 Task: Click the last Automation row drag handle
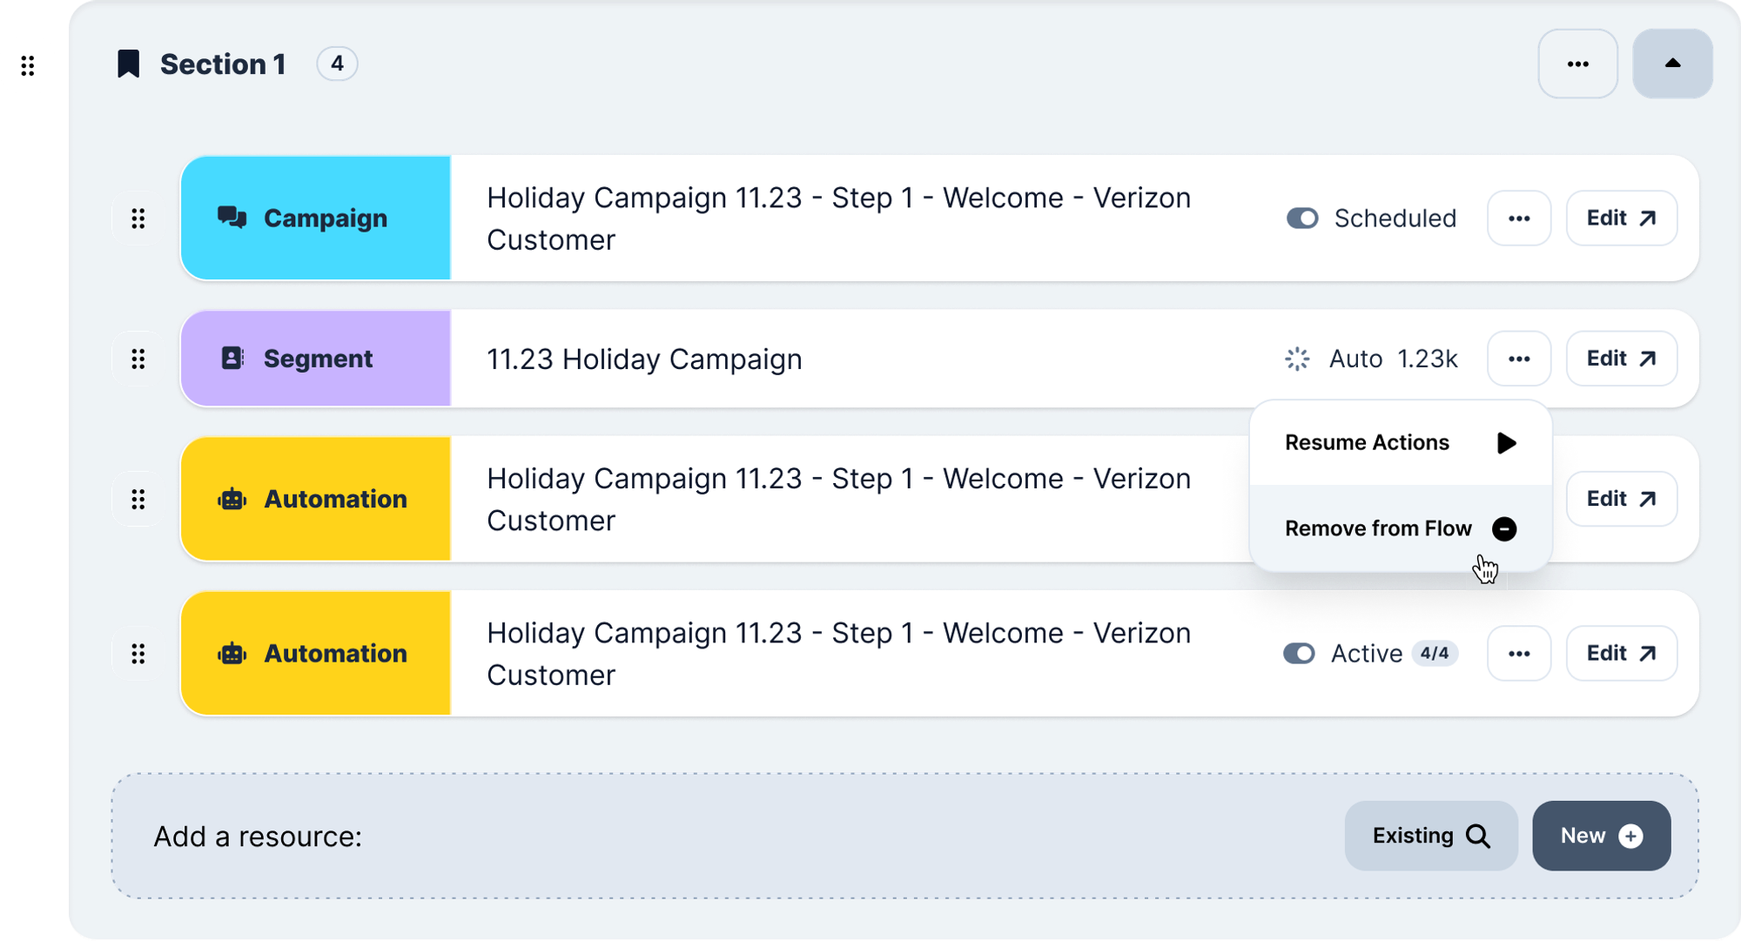click(138, 654)
